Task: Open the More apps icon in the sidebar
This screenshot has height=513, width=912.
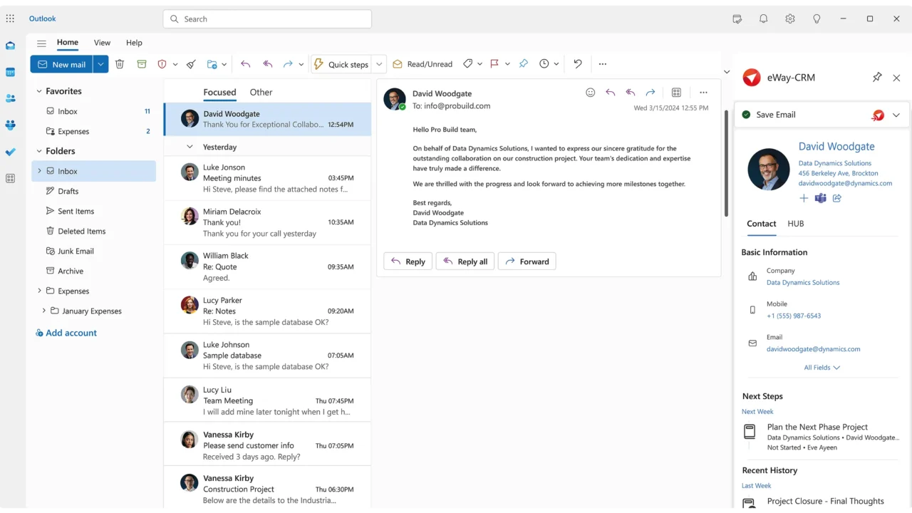Action: coord(10,178)
